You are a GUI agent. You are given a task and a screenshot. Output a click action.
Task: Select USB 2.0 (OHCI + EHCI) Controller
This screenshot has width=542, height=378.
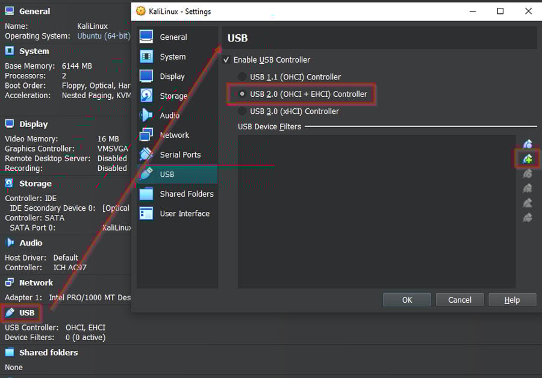pyautogui.click(x=242, y=94)
